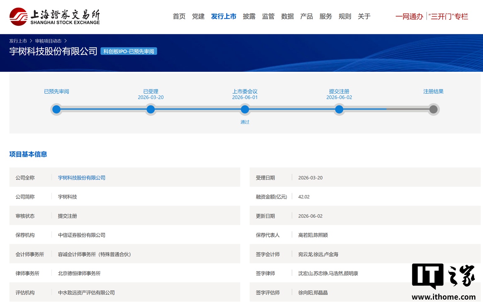Click the 公司全称 field label
483x306 pixels.
click(x=25, y=178)
